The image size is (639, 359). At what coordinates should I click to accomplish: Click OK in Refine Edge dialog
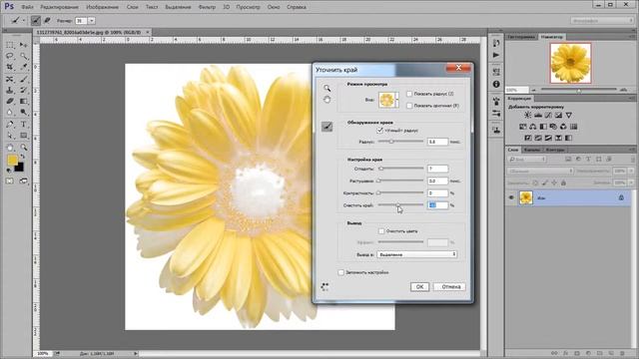[419, 287]
